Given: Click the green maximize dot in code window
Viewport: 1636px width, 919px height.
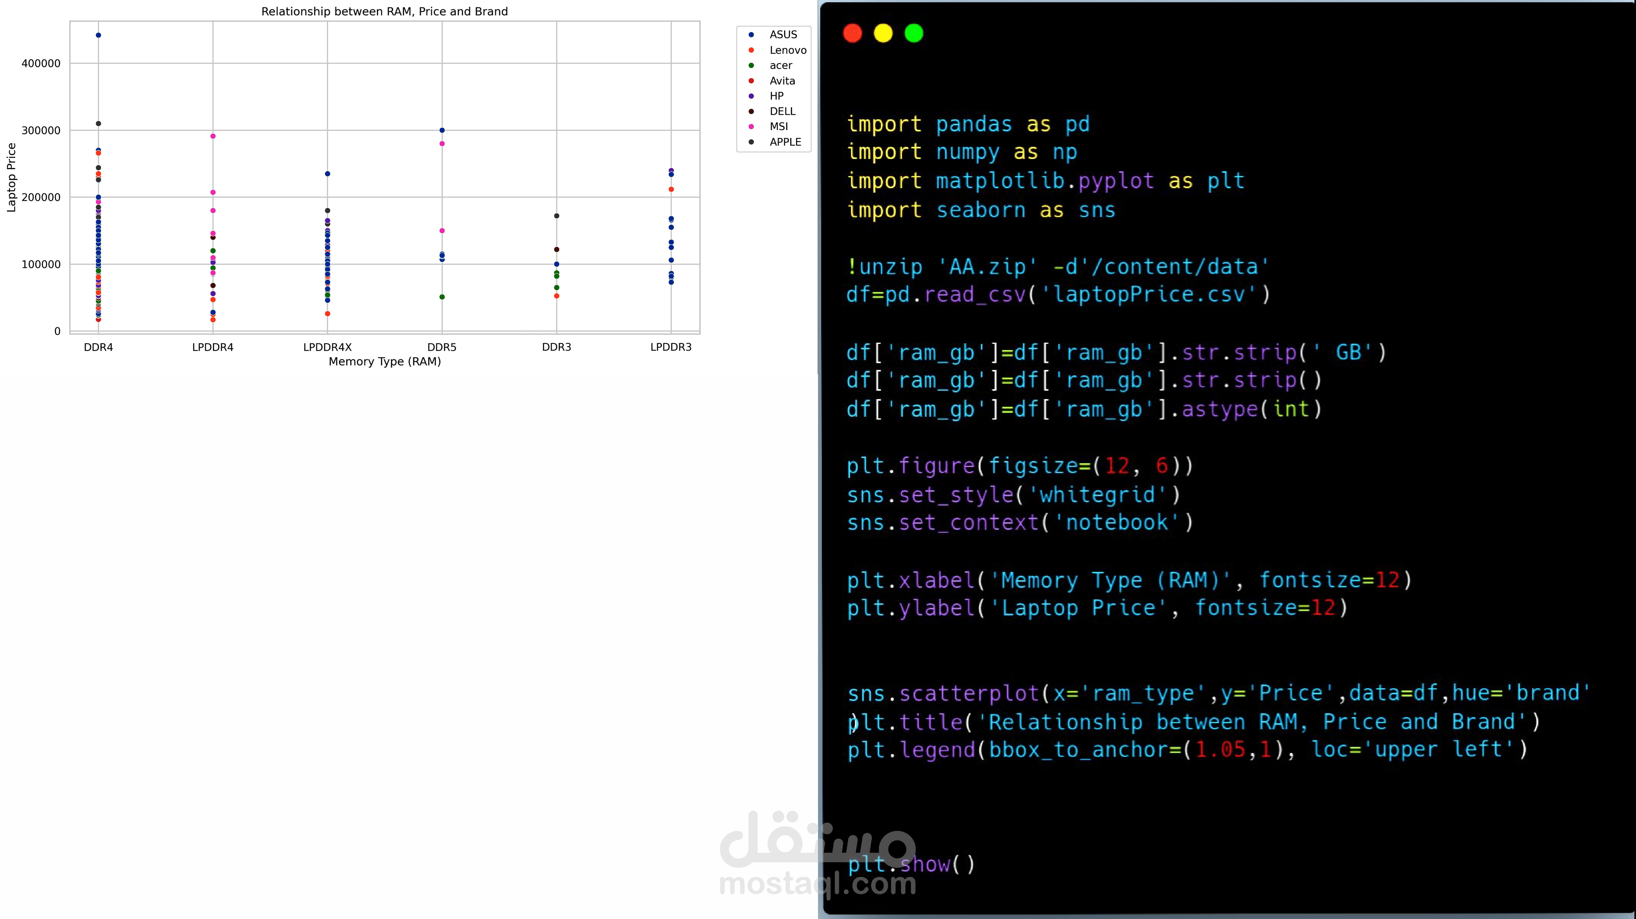Looking at the screenshot, I should coord(914,33).
